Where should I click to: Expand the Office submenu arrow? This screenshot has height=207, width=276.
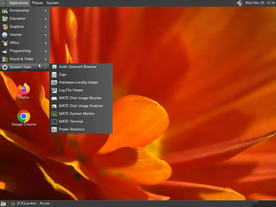[x=46, y=43]
